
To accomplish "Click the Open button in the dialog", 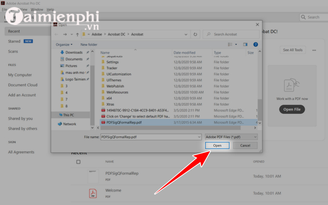I will 217,146.
